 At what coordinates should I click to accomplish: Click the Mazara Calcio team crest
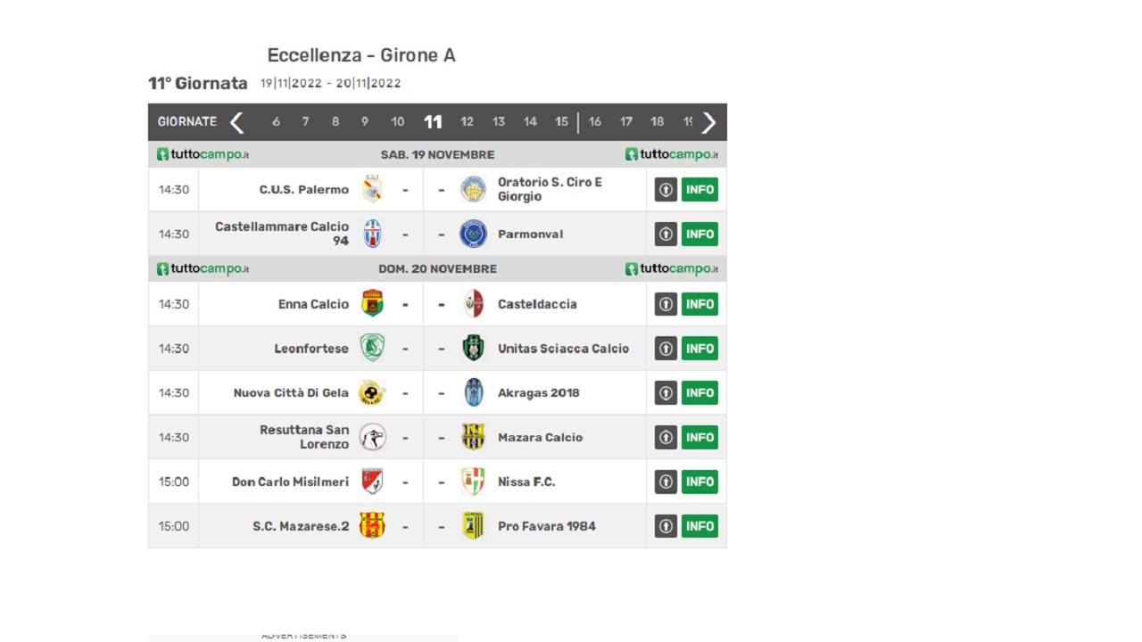(473, 437)
